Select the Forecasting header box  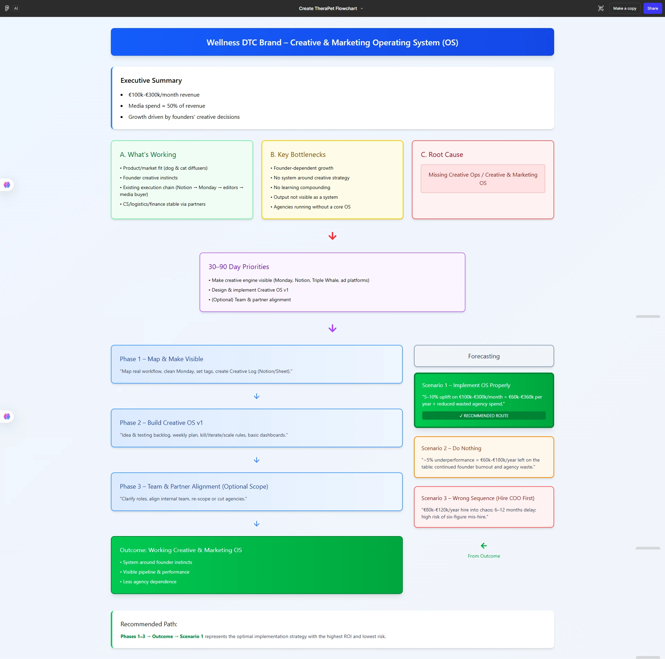pos(484,356)
